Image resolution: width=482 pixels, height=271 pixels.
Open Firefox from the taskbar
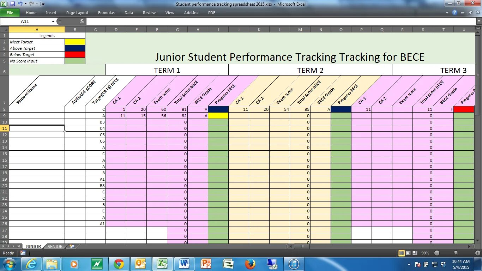250,264
